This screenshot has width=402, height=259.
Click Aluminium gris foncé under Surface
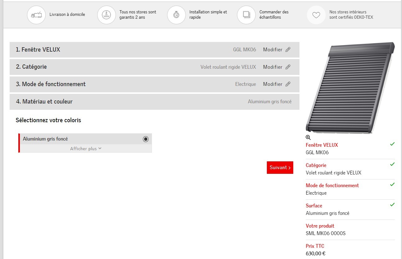point(327,213)
